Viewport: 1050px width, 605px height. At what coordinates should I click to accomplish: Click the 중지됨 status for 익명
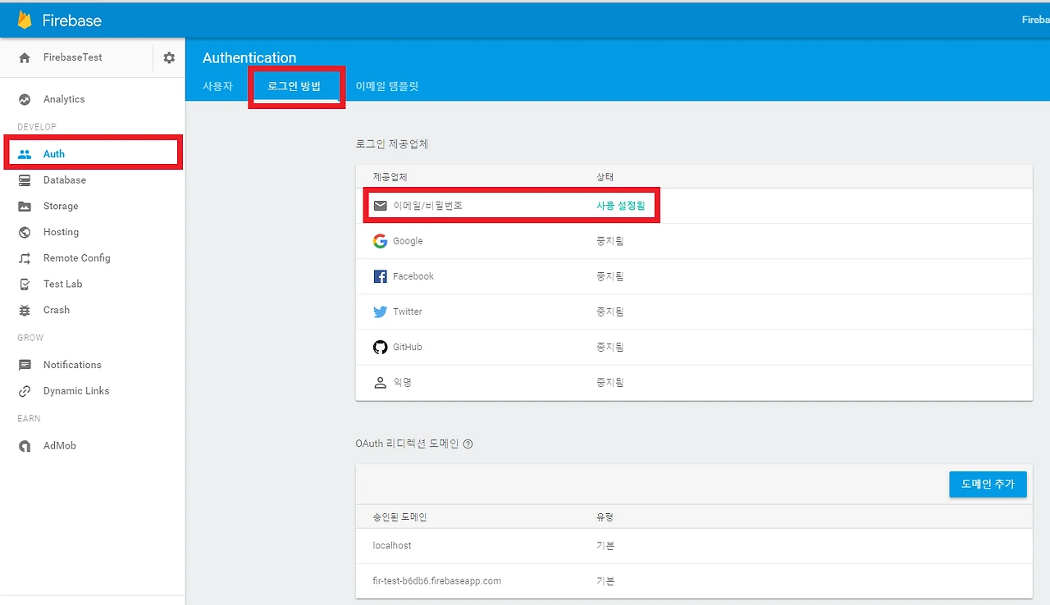coord(610,382)
